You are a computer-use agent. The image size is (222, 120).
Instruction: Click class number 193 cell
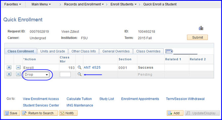click(x=72, y=68)
